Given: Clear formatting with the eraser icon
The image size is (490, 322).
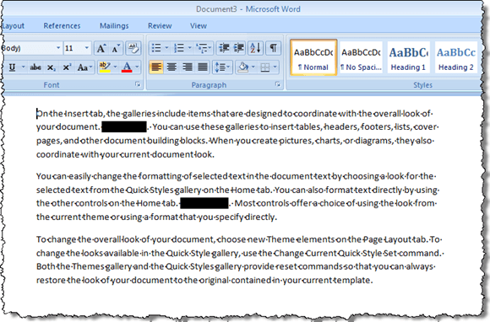Looking at the screenshot, I should (x=133, y=48).
